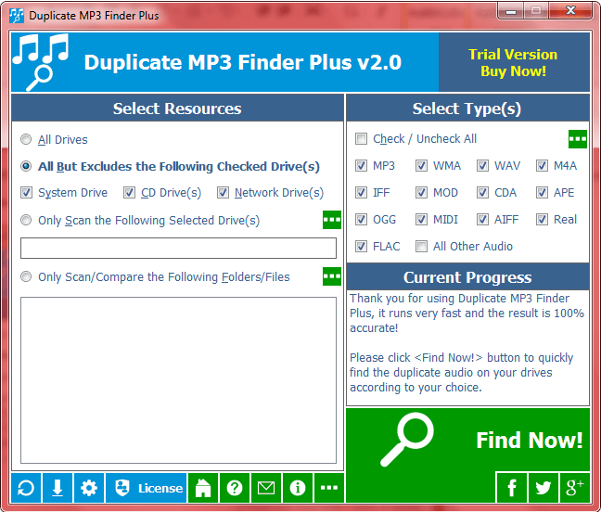Click the app icon in title bar
Screen dimensions: 601x512
pos(17,16)
